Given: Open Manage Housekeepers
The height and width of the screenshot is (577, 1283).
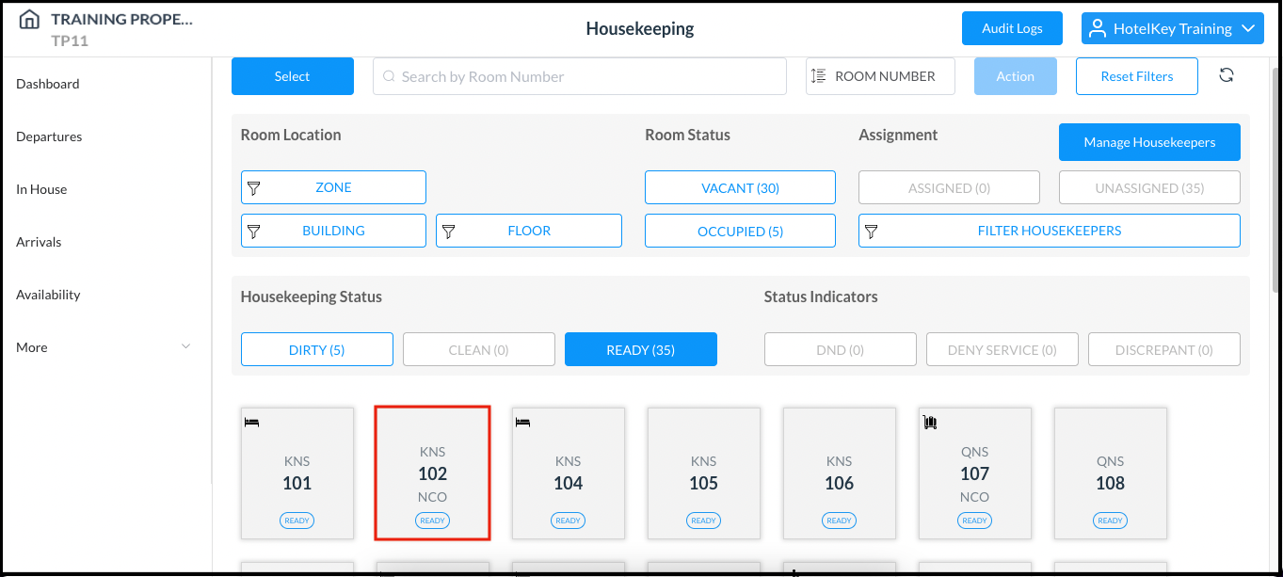Looking at the screenshot, I should (1149, 142).
